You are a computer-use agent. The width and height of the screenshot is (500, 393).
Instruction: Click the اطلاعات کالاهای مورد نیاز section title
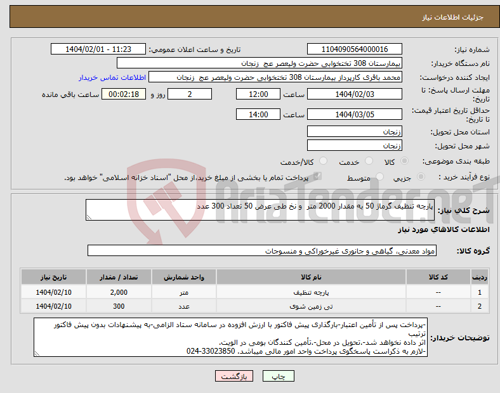click(x=444, y=229)
